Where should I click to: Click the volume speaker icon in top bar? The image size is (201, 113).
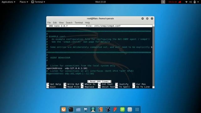click(191, 2)
